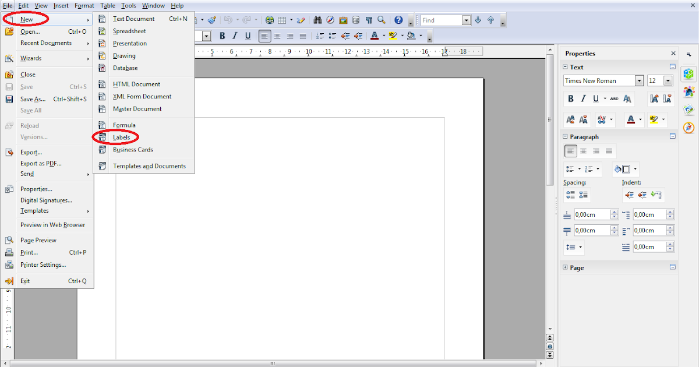Image resolution: width=699 pixels, height=367 pixels.
Task: Toggle Italic in the sidebar Text panel
Action: pyautogui.click(x=583, y=98)
